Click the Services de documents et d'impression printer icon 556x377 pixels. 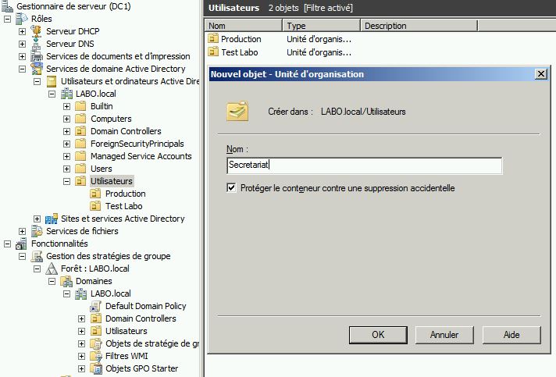tap(37, 56)
